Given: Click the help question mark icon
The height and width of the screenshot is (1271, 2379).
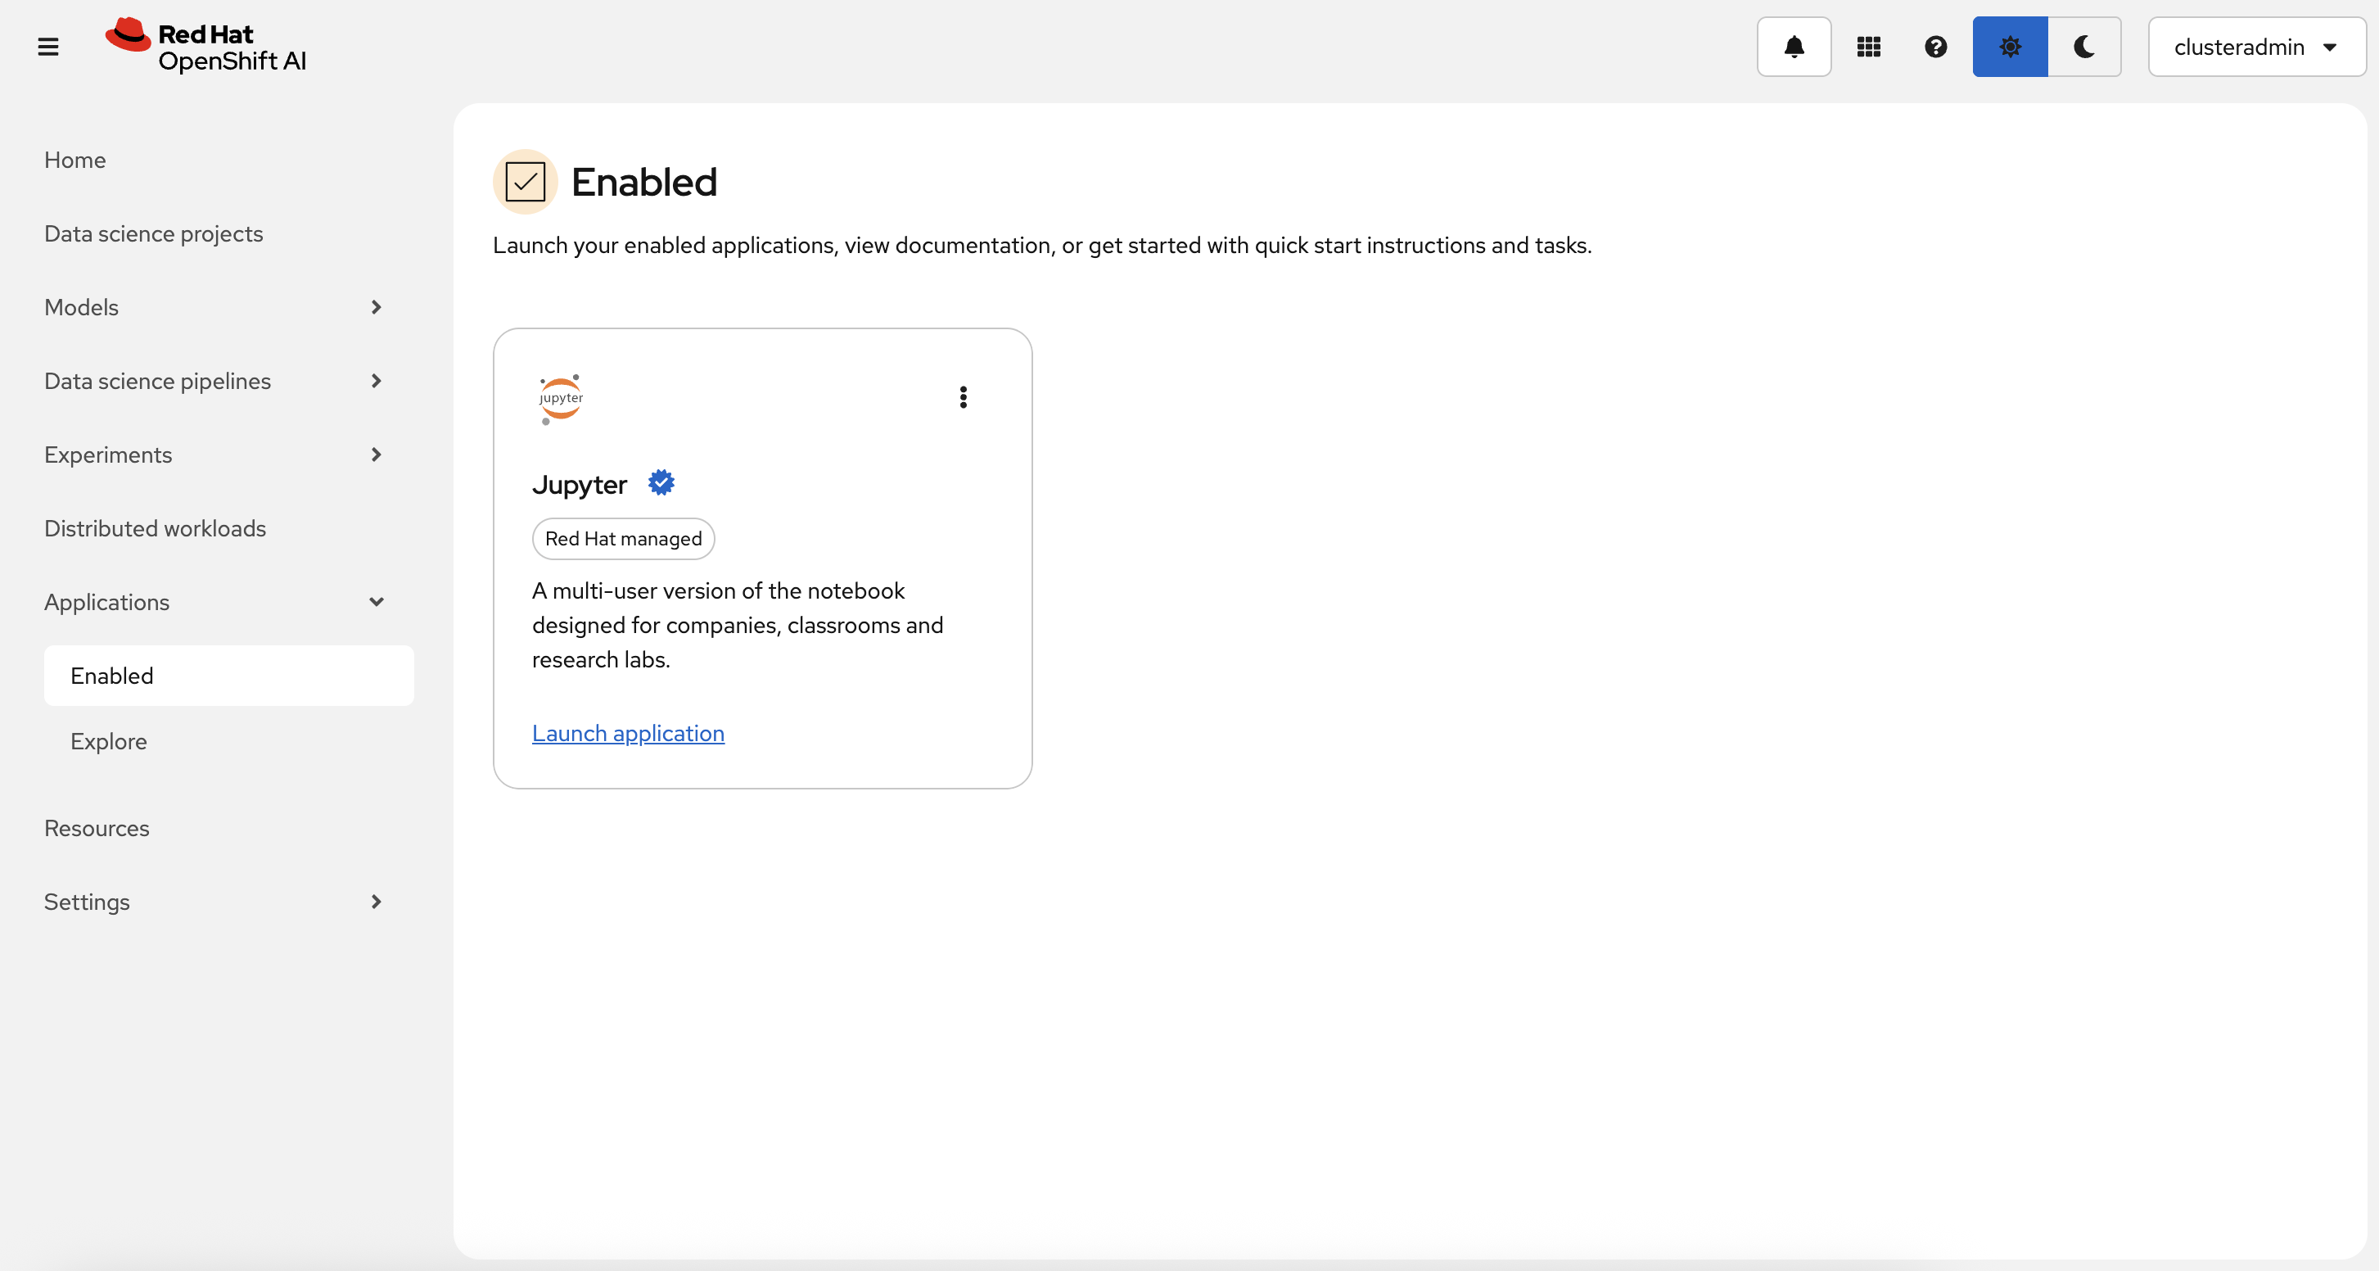Looking at the screenshot, I should click(x=1936, y=46).
